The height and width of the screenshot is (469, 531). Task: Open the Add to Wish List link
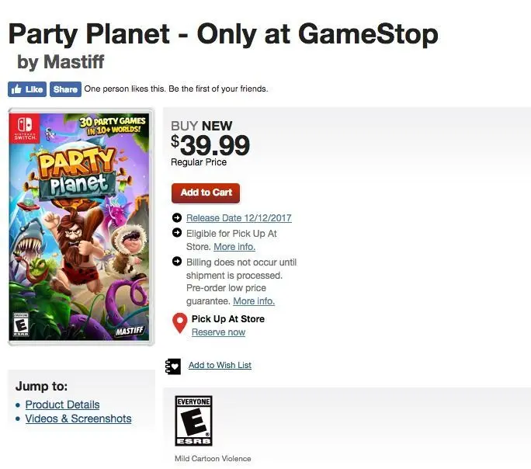pos(220,365)
